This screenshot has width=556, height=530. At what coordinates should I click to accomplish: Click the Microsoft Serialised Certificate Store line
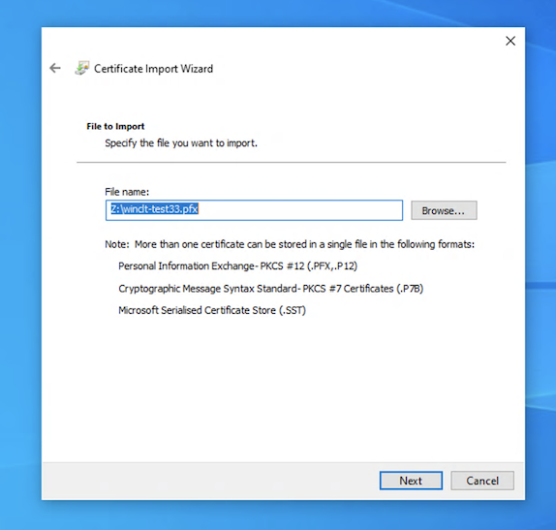(x=212, y=310)
